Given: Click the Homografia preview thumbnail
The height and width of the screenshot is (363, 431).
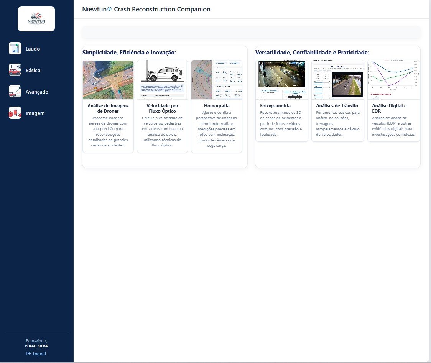Looking at the screenshot, I should point(217,80).
